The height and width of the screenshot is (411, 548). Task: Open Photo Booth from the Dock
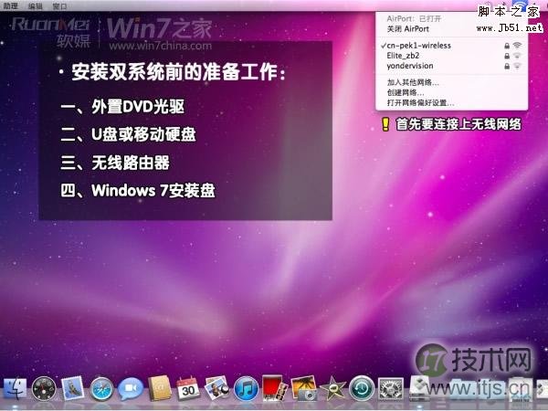[274, 388]
